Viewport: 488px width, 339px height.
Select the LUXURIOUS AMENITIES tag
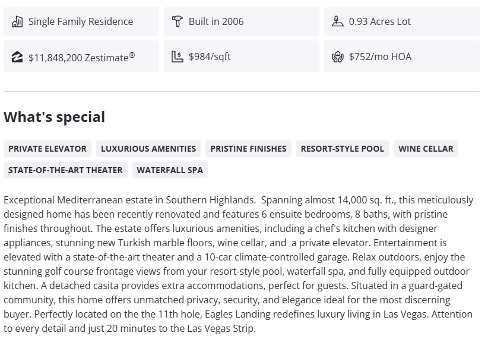[148, 149]
